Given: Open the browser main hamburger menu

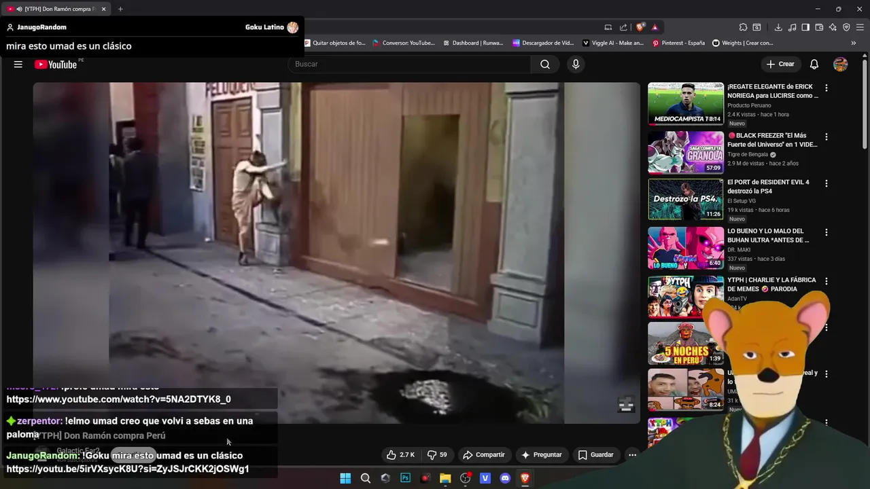Looking at the screenshot, I should (x=860, y=27).
